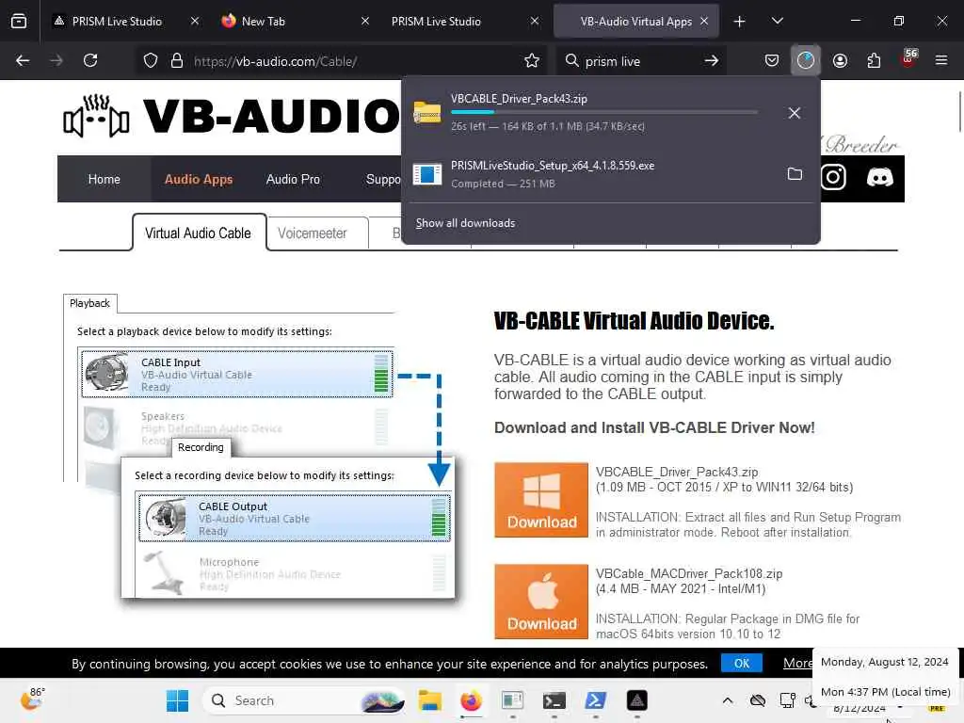Click the More cookie info link
Viewport: 964px width, 723px height.
tap(797, 663)
